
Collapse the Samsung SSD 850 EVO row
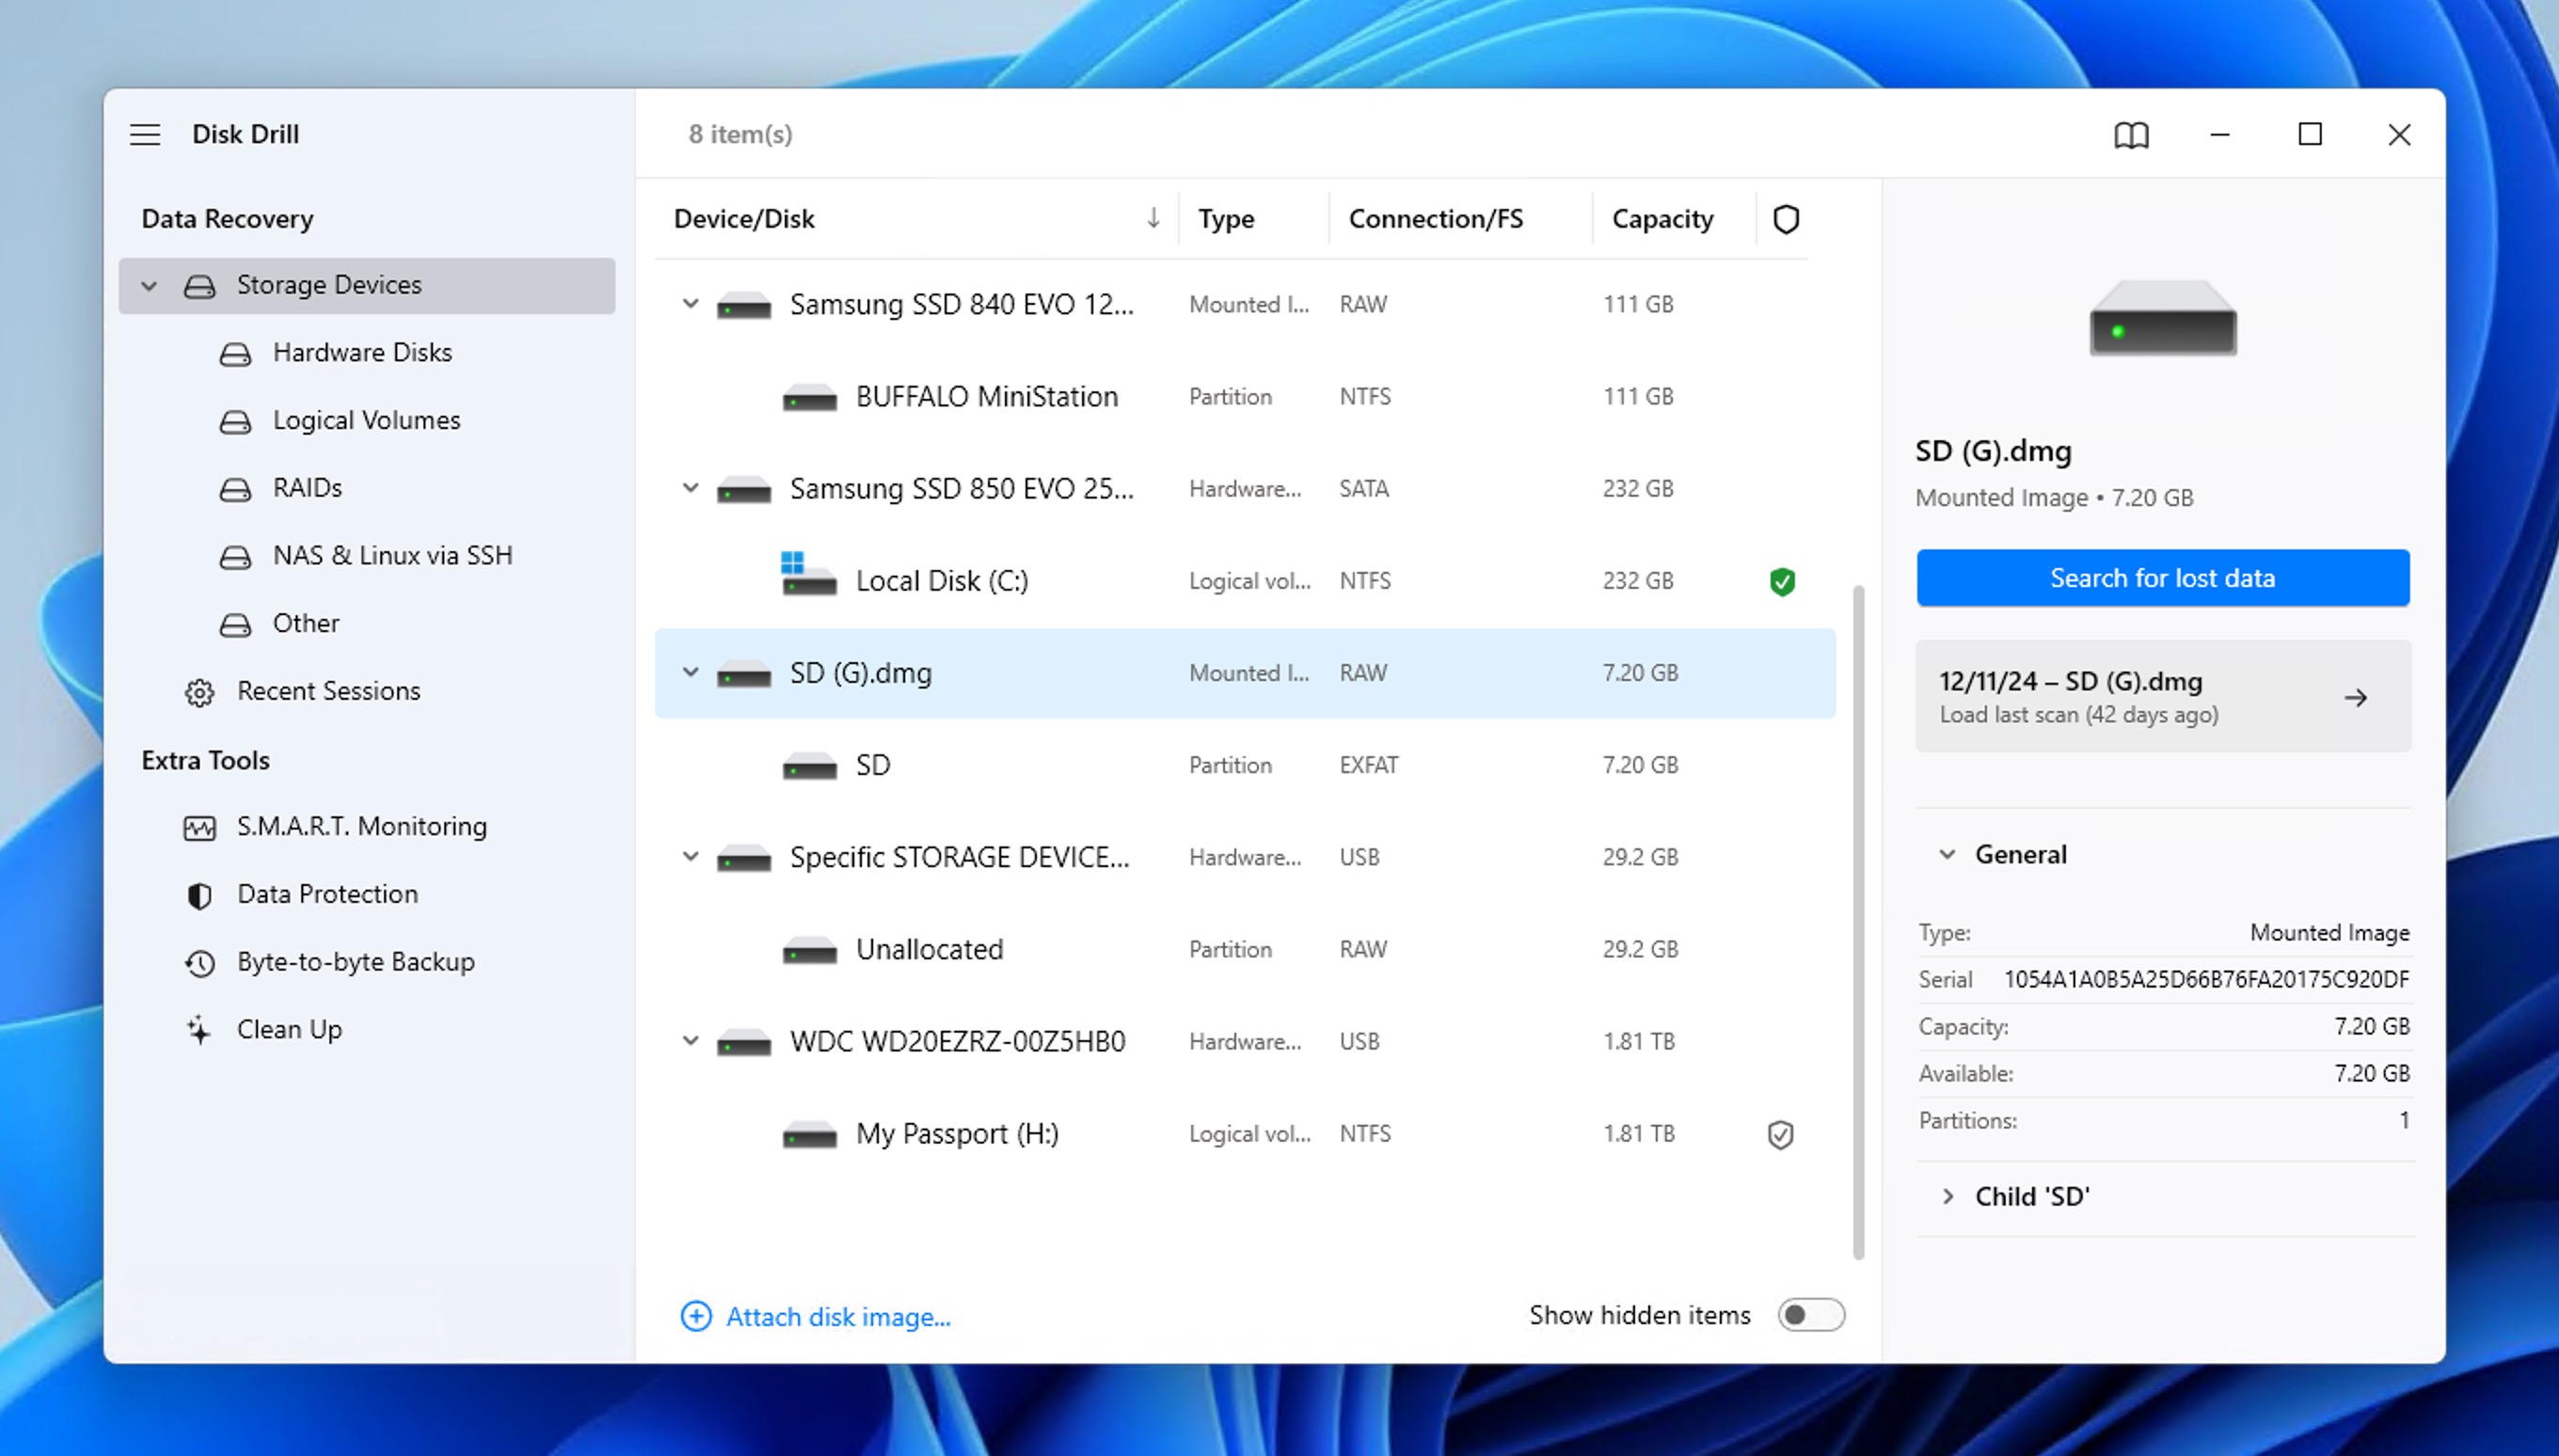click(690, 488)
